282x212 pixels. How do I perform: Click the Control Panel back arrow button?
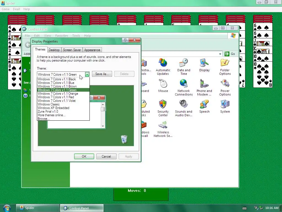(28, 45)
